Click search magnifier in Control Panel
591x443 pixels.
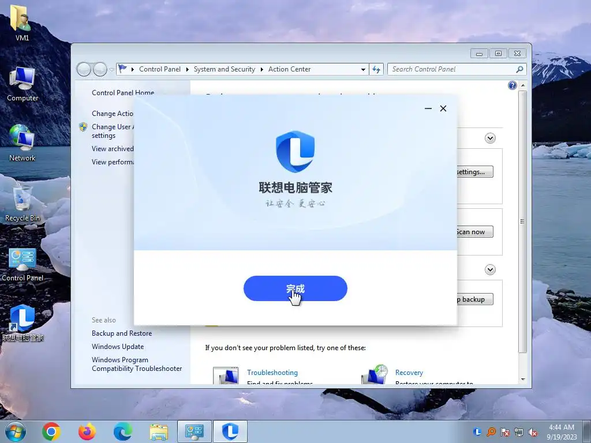coord(520,69)
